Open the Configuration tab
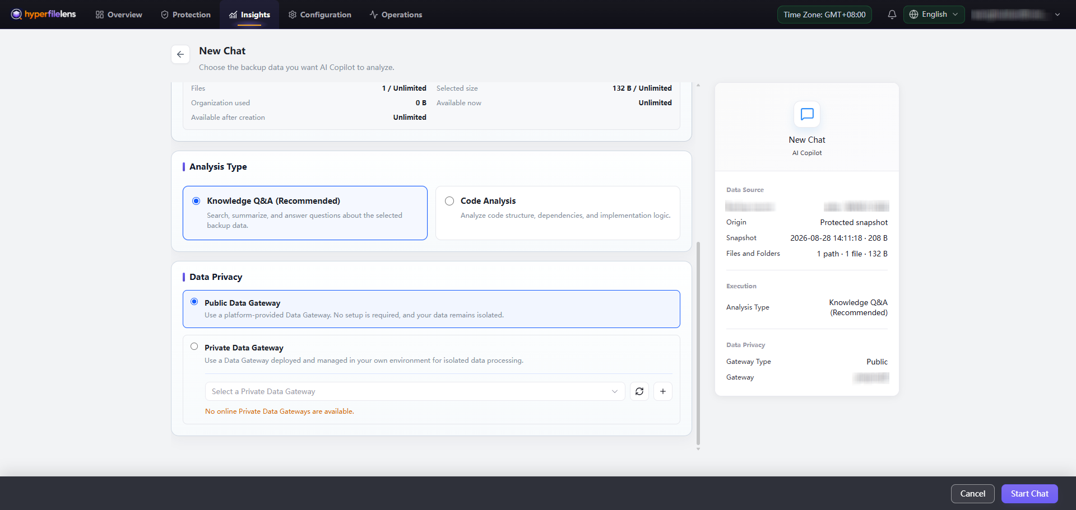The width and height of the screenshot is (1076, 510). click(x=319, y=15)
